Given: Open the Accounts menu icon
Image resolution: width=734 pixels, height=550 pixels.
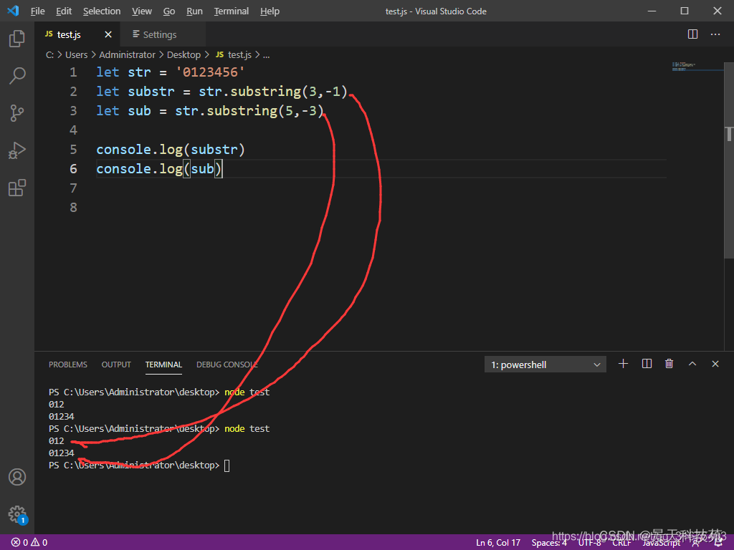Looking at the screenshot, I should point(17,477).
